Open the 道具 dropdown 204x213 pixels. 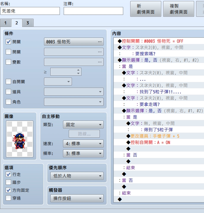pos(74,92)
